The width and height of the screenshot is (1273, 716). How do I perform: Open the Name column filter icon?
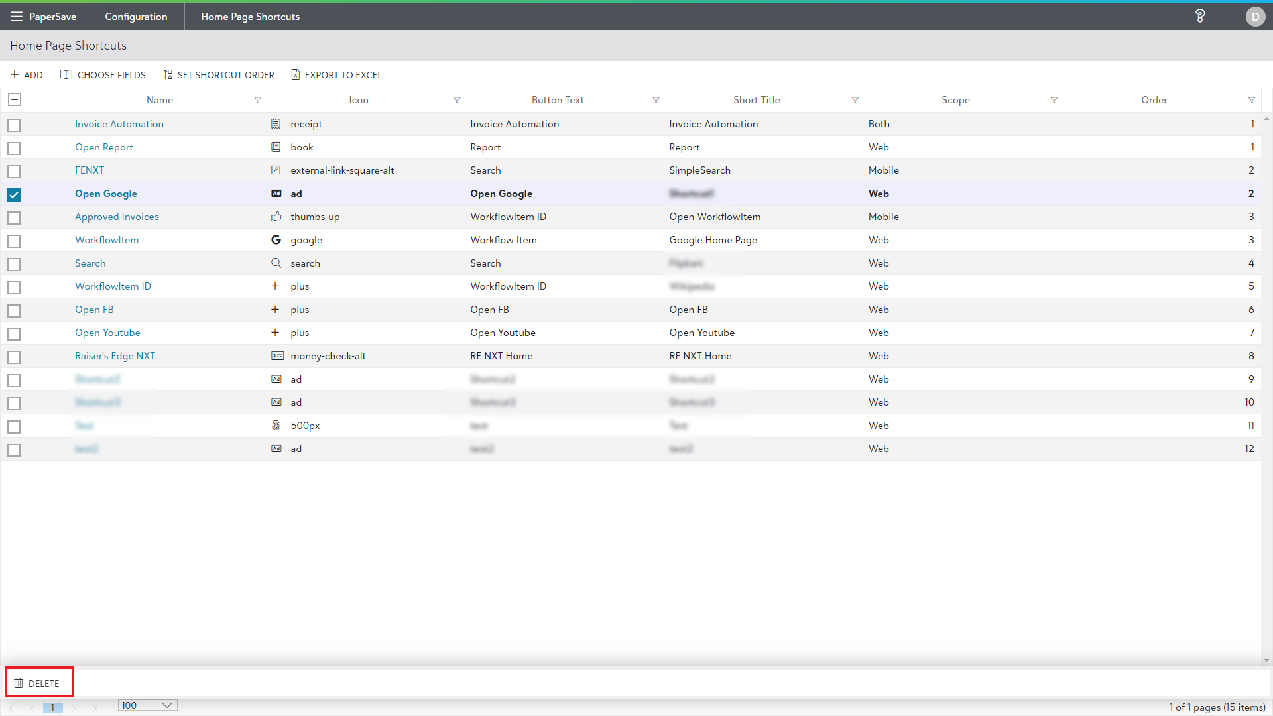click(258, 100)
